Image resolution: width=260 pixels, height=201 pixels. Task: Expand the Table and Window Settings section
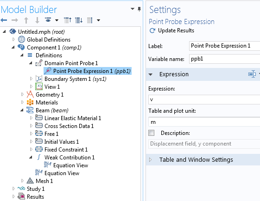click(151, 159)
